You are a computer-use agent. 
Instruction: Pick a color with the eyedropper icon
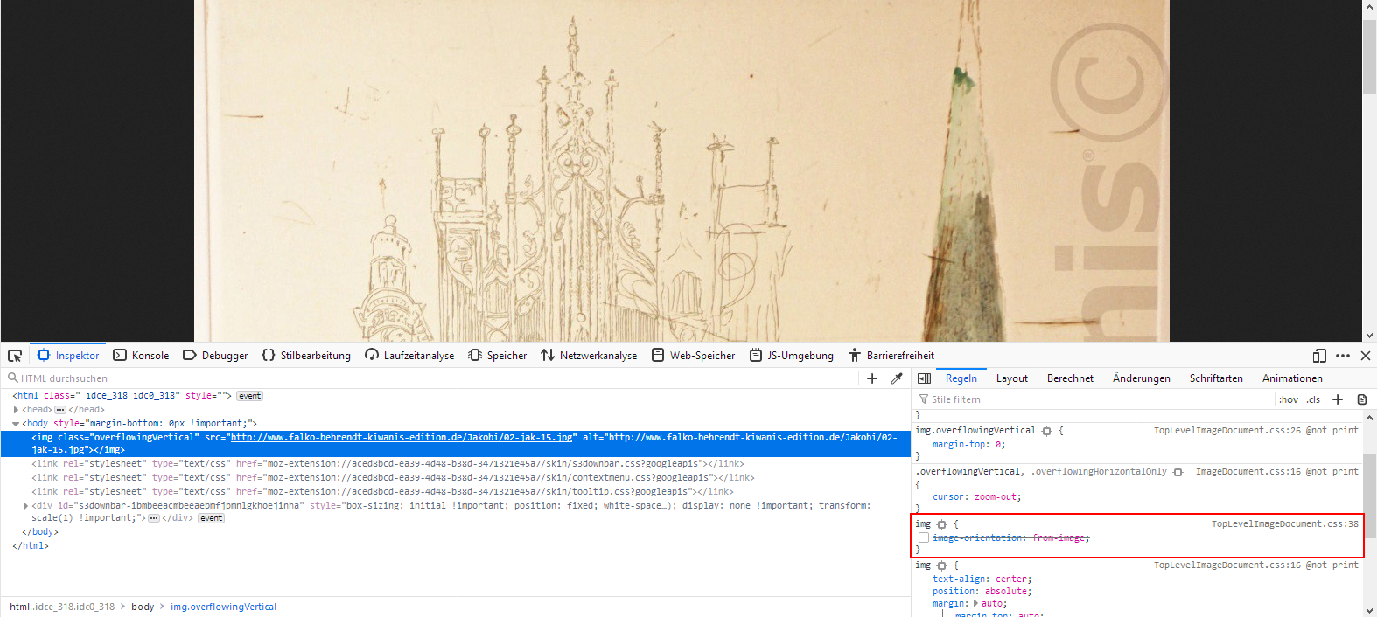click(897, 378)
